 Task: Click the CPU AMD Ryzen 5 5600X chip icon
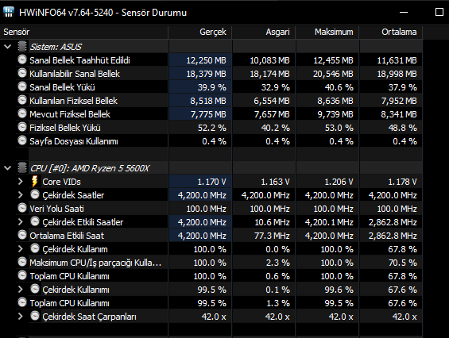coord(22,168)
